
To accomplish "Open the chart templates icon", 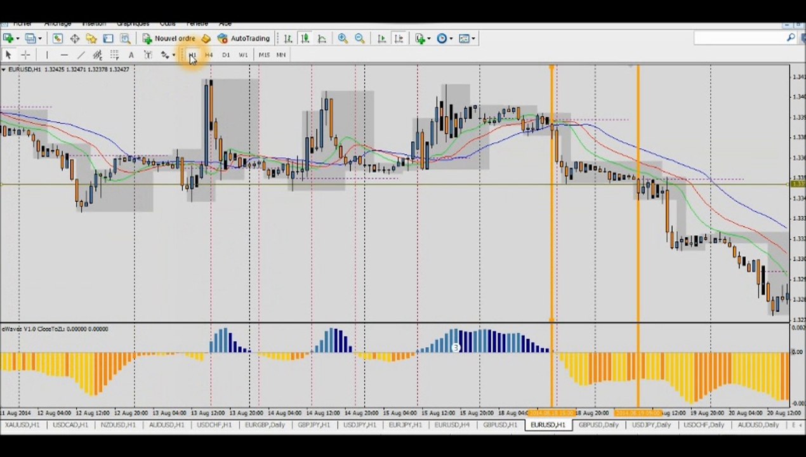I will pyautogui.click(x=464, y=39).
